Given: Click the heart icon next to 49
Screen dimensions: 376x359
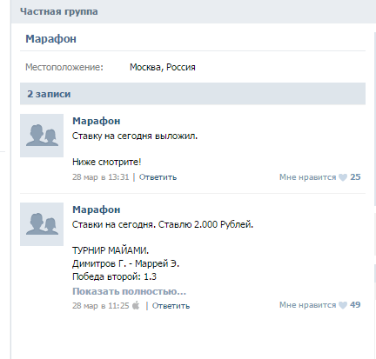Looking at the screenshot, I should [x=343, y=305].
